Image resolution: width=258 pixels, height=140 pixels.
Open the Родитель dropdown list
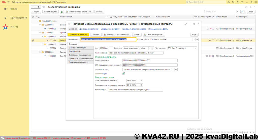point(150,48)
